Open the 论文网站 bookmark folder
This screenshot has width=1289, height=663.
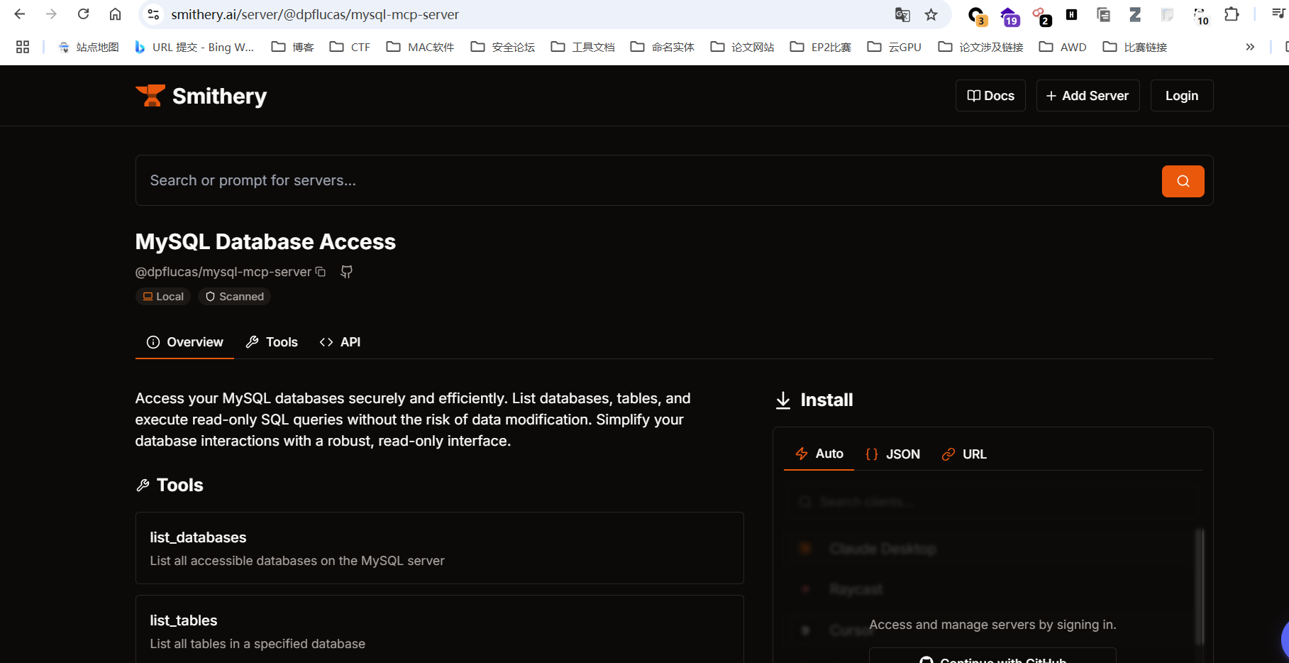(x=742, y=47)
